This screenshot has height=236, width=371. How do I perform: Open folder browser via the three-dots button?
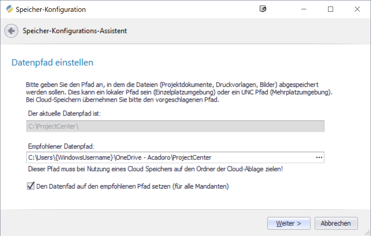(x=319, y=157)
